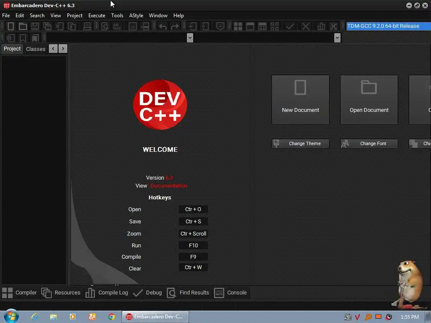Open the Execute menu

(97, 16)
